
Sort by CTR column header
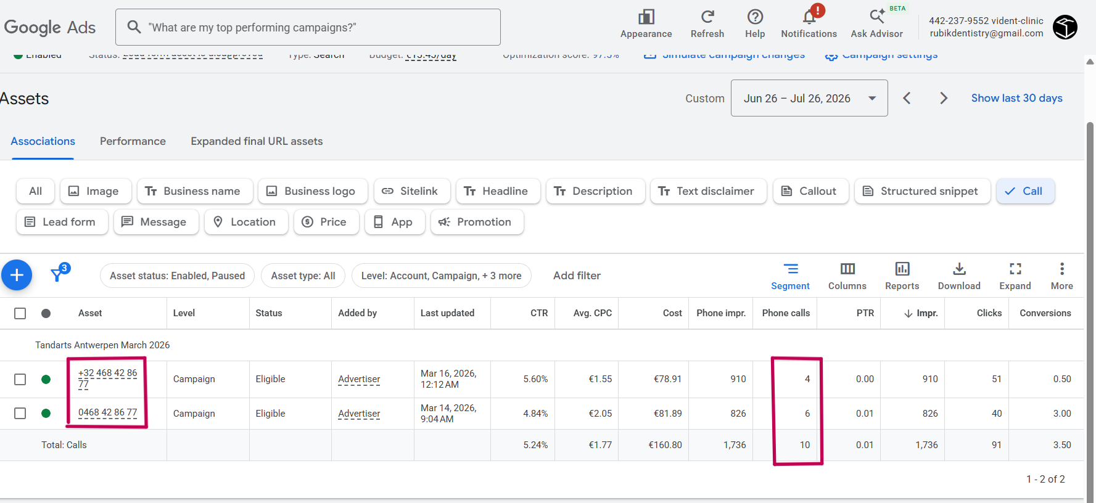[539, 313]
